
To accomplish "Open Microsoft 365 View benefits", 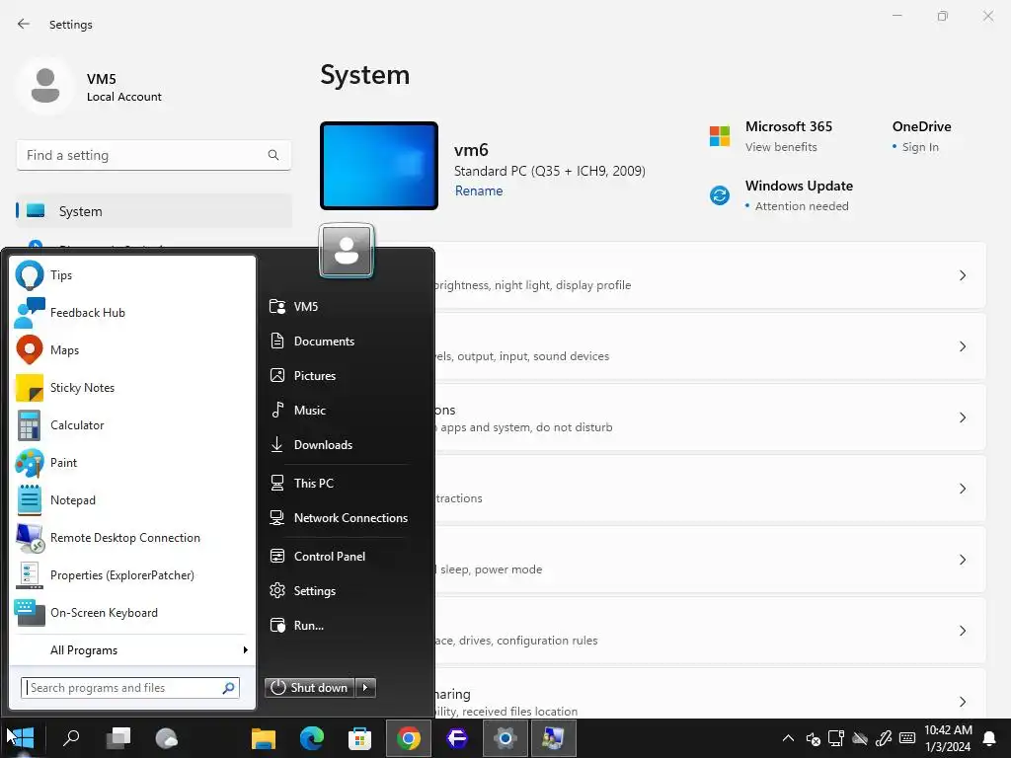I will click(x=781, y=147).
